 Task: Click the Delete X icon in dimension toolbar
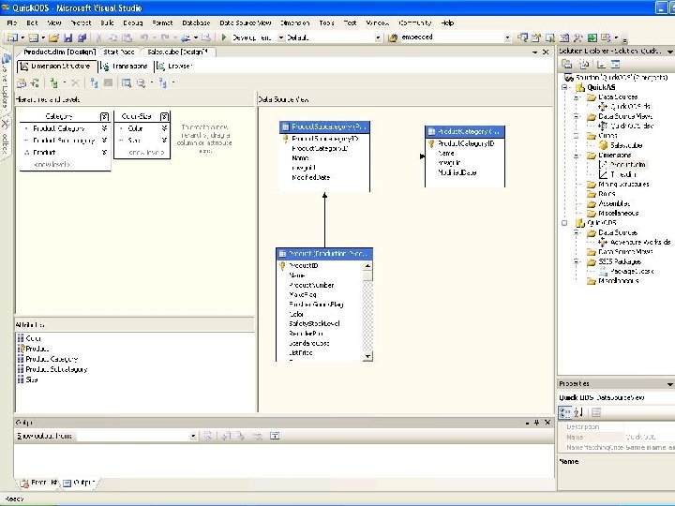(x=76, y=83)
